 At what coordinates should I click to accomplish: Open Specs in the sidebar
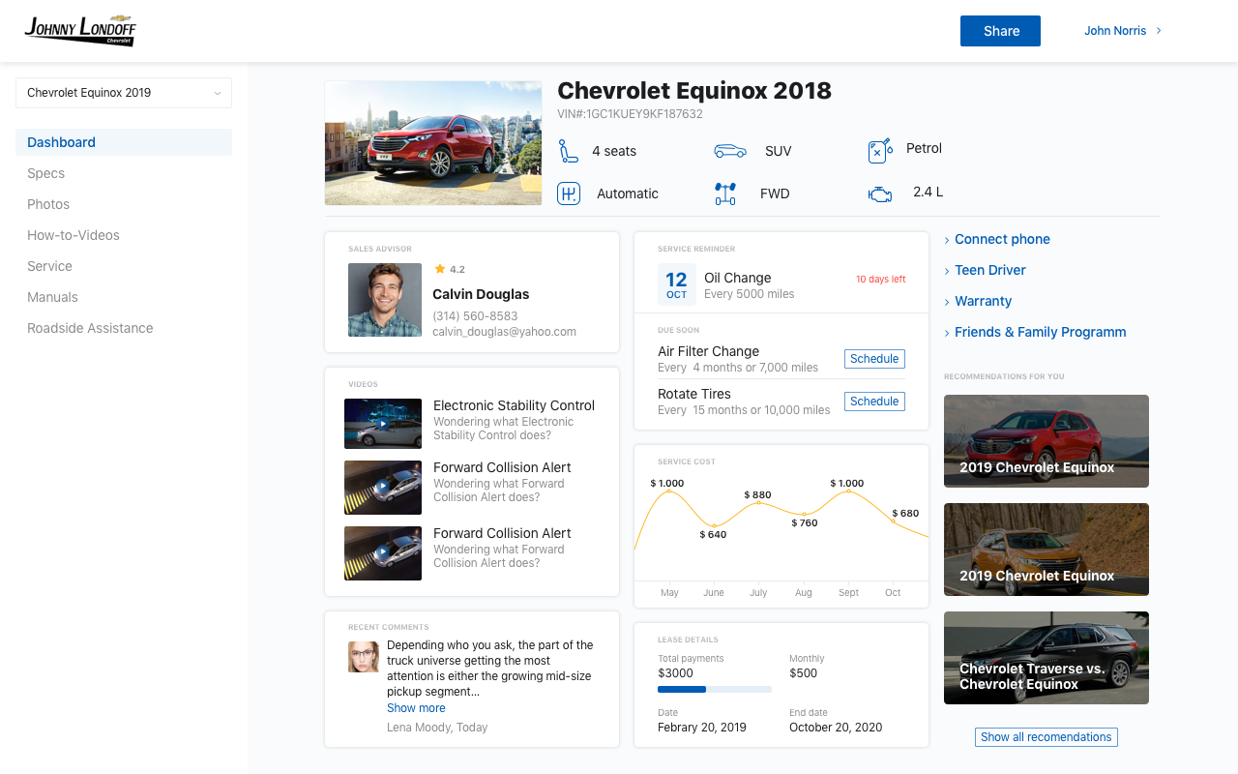[45, 173]
